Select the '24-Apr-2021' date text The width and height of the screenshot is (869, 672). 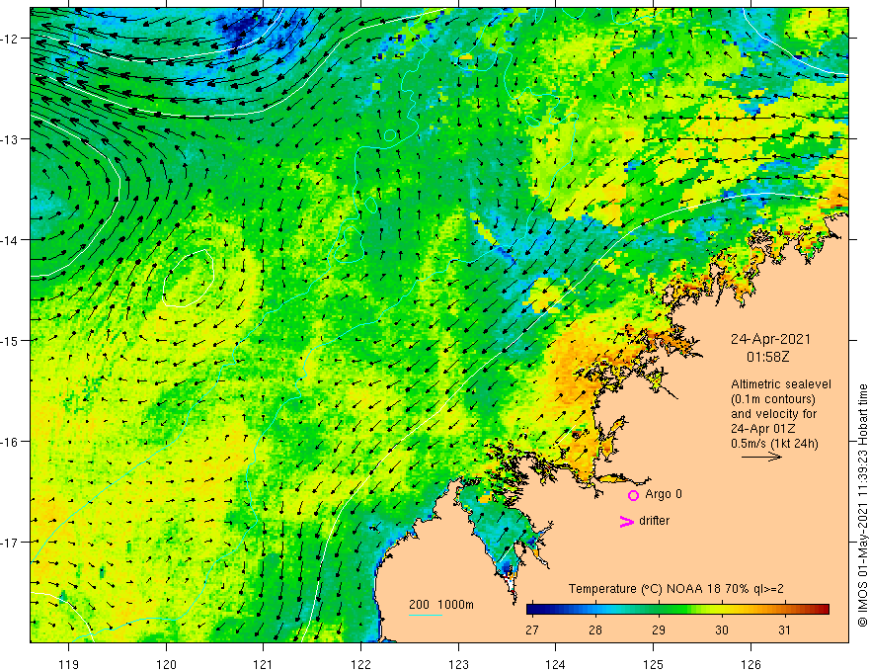[x=770, y=339]
